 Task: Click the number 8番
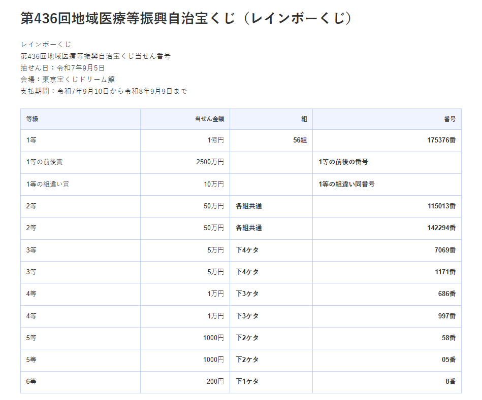point(451,381)
